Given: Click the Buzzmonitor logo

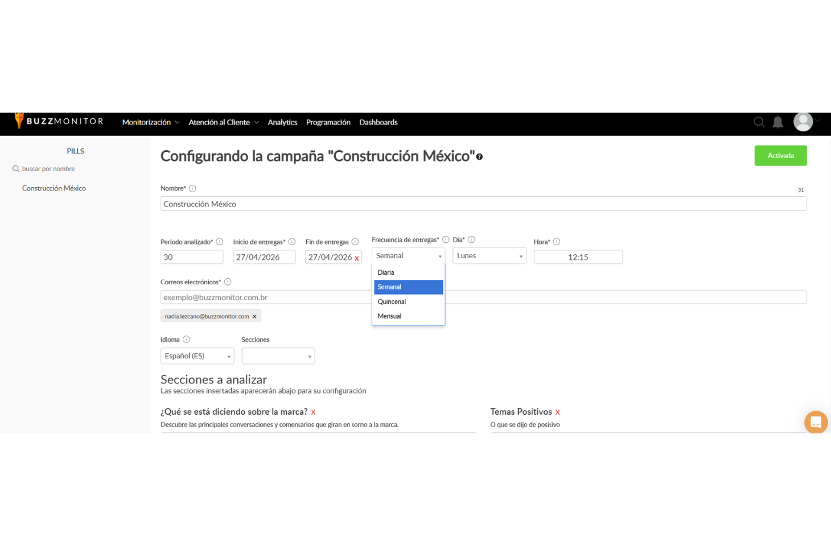Looking at the screenshot, I should point(59,121).
